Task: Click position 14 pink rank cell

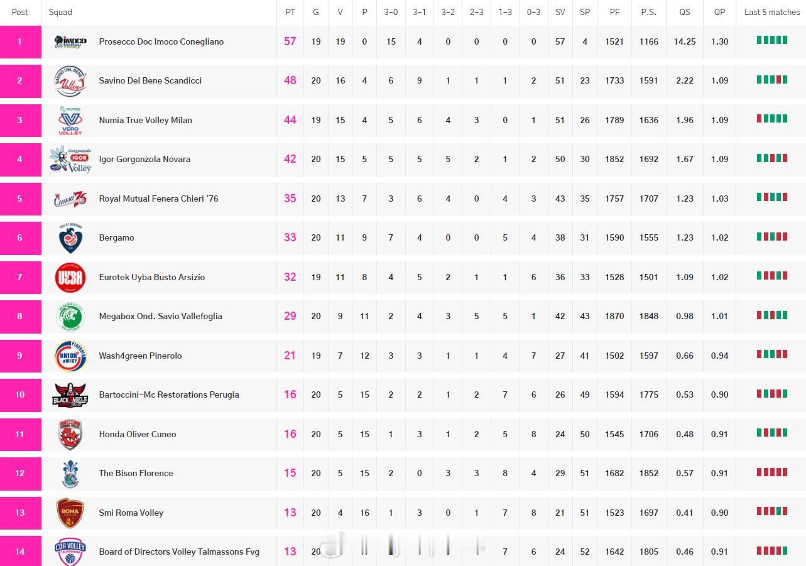Action: (x=20, y=551)
